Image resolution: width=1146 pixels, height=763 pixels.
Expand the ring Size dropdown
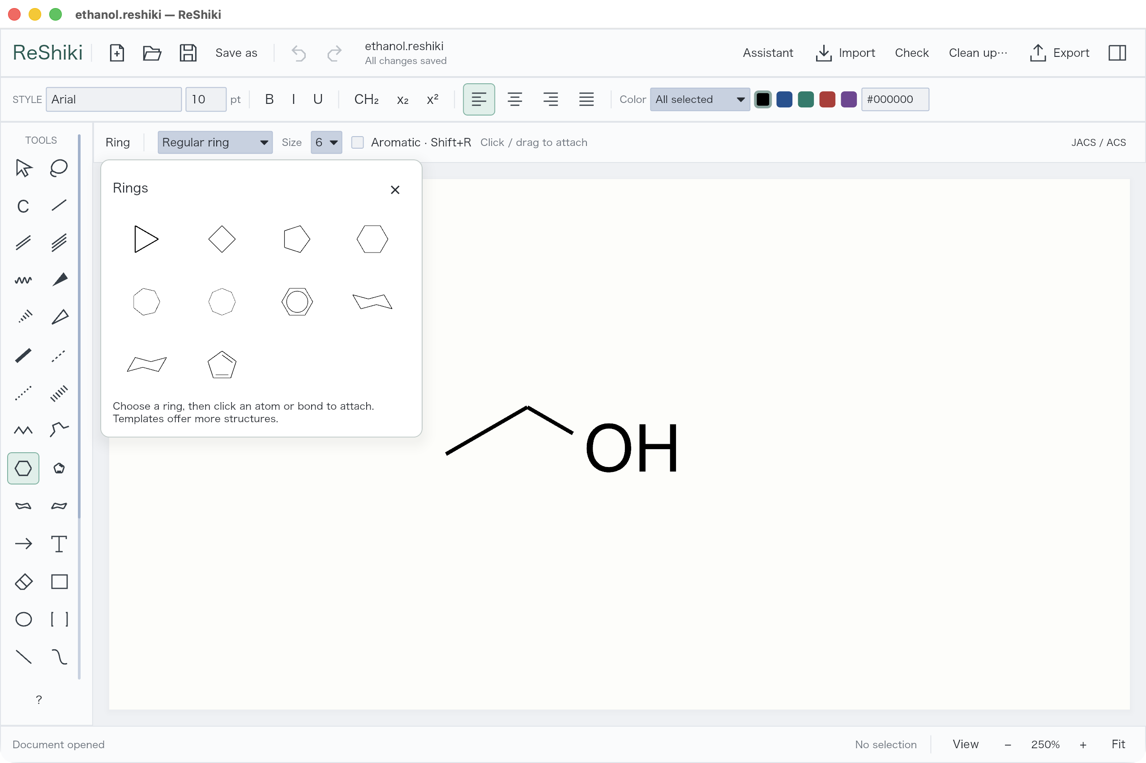(326, 142)
